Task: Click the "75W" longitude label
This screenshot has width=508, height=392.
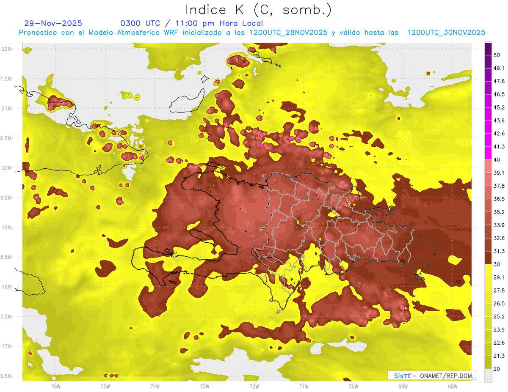Action: (105, 387)
